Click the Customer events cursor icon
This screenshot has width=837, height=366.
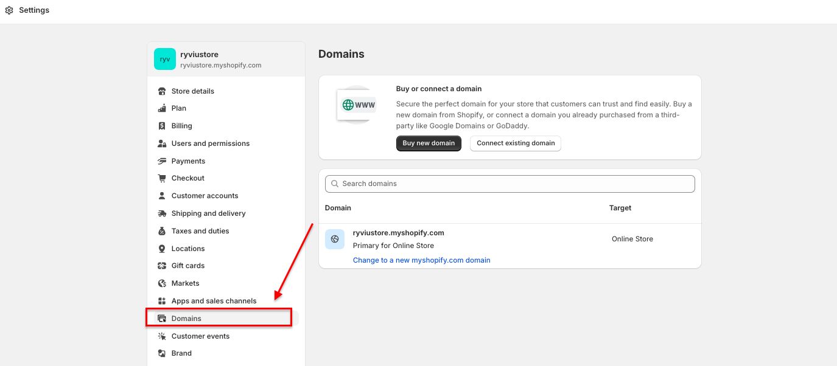click(162, 336)
